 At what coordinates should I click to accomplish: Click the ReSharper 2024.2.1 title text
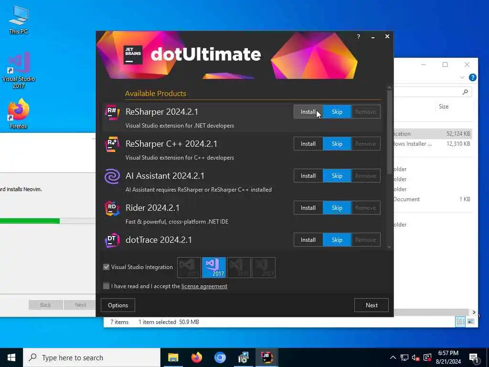point(162,112)
